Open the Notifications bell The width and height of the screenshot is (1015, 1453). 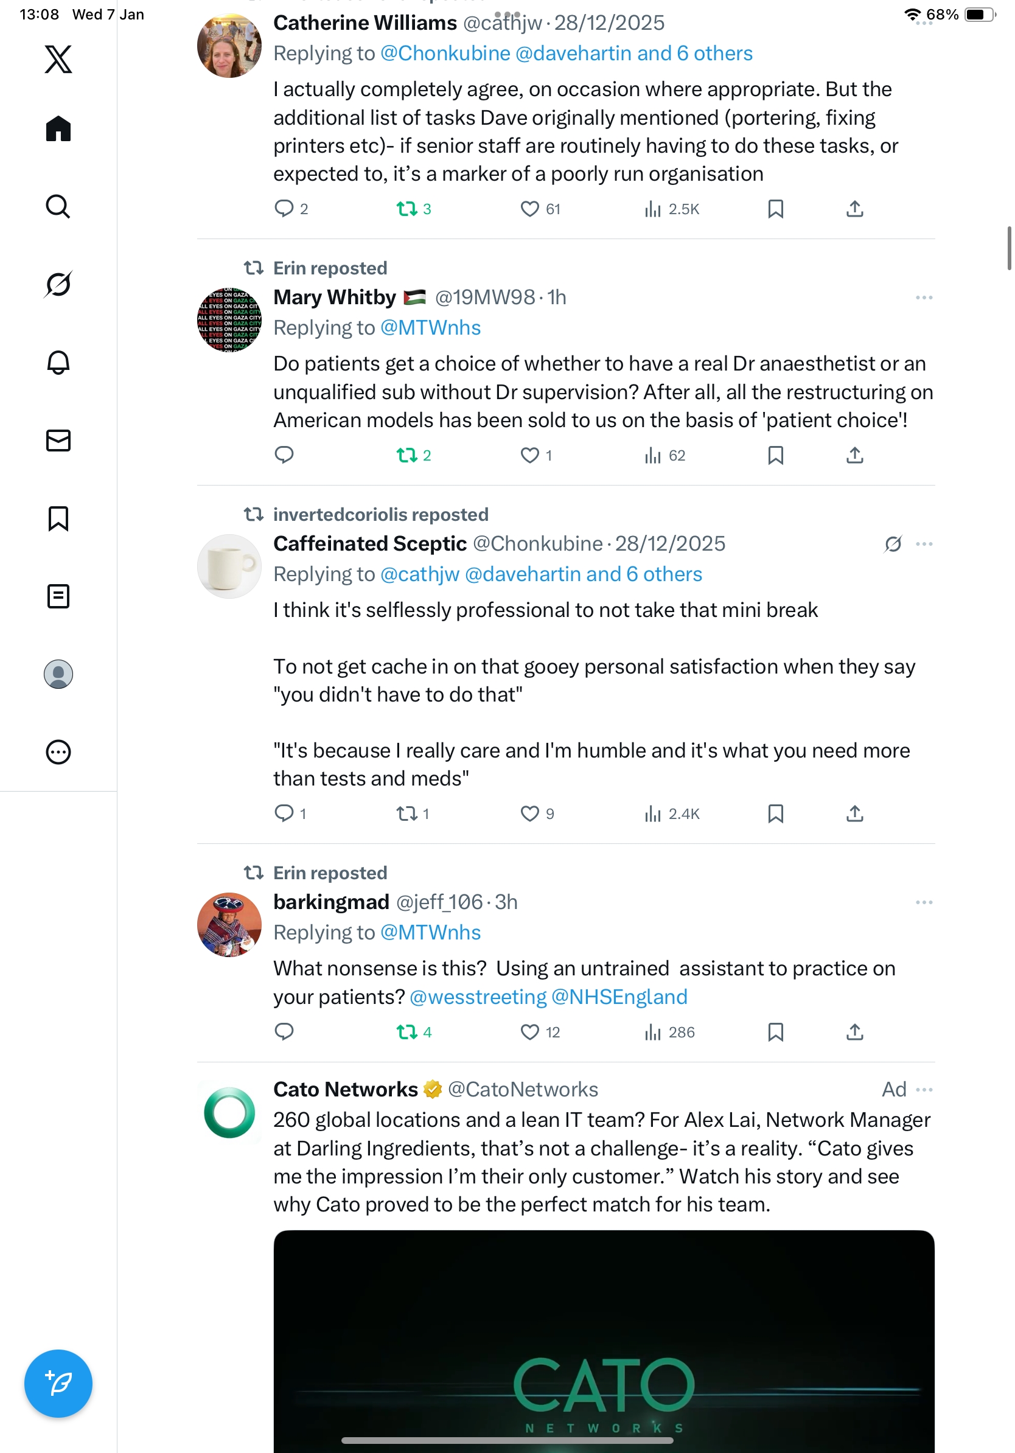tap(58, 363)
